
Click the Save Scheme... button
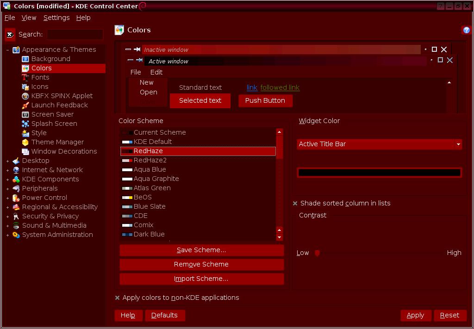pyautogui.click(x=202, y=250)
